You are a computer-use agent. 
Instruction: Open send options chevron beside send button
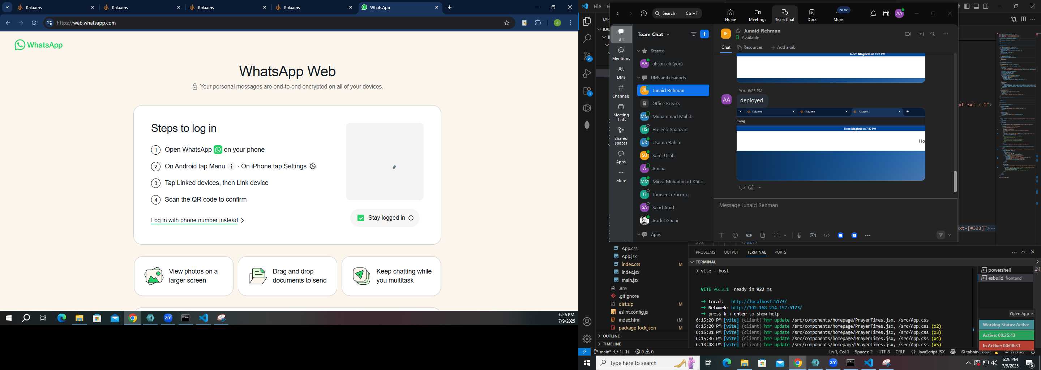(x=949, y=236)
